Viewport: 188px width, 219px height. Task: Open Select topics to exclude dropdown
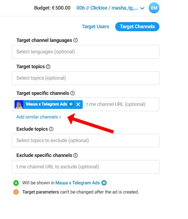click(85, 141)
